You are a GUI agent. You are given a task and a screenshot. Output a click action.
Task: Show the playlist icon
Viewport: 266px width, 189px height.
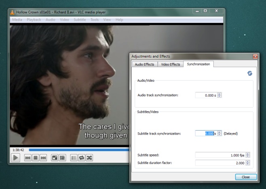[74, 158]
